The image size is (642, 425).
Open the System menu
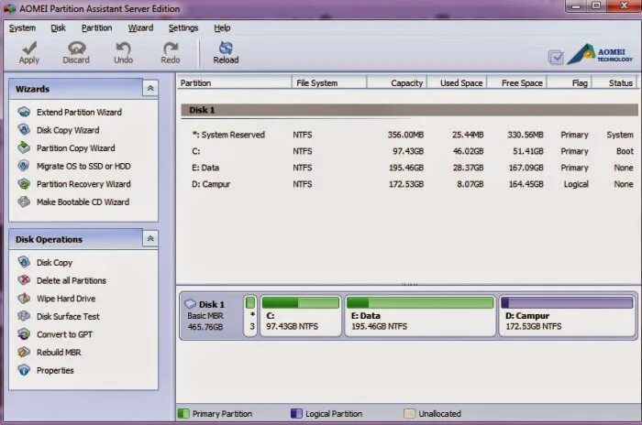coord(22,27)
